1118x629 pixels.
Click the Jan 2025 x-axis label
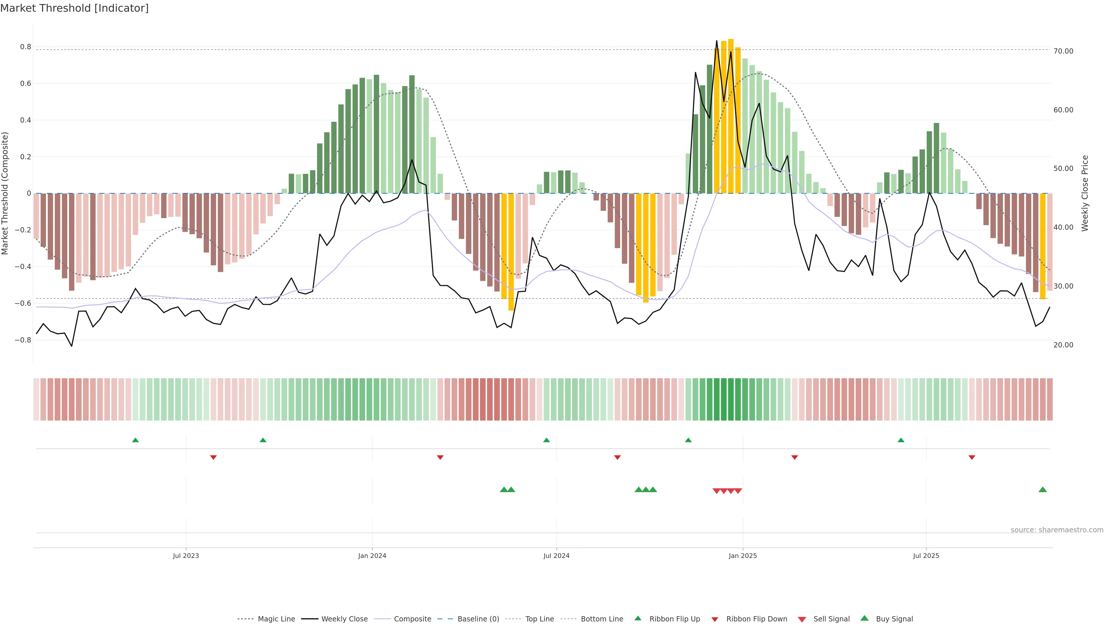click(743, 556)
